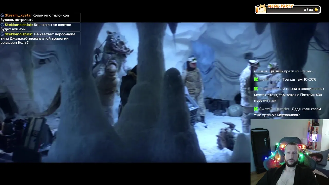Click the '8 / 101' counter
329x185 pixels.
(308, 10)
